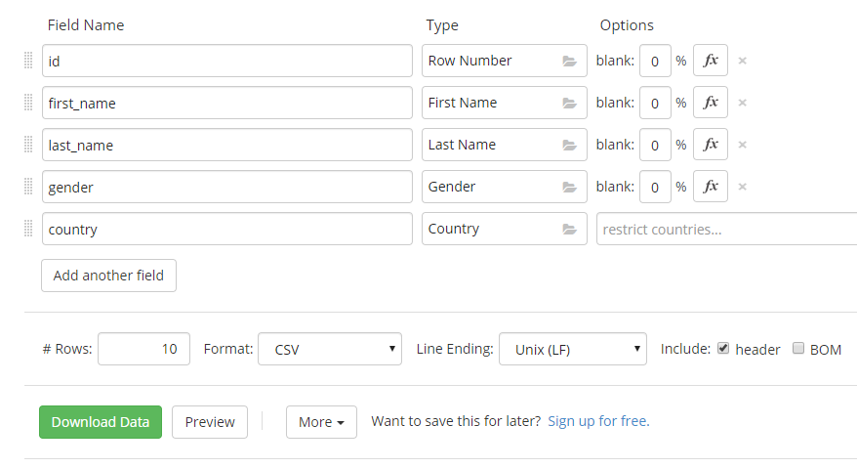Click folder icon in Row Number type
This screenshot has width=857, height=468.
[x=569, y=61]
